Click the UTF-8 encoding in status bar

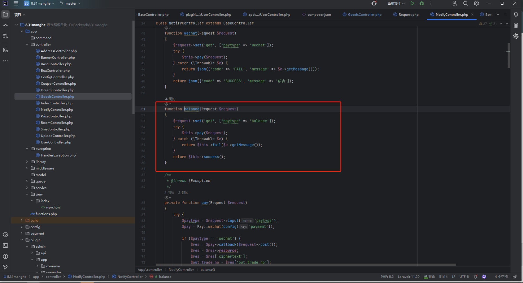click(464, 277)
